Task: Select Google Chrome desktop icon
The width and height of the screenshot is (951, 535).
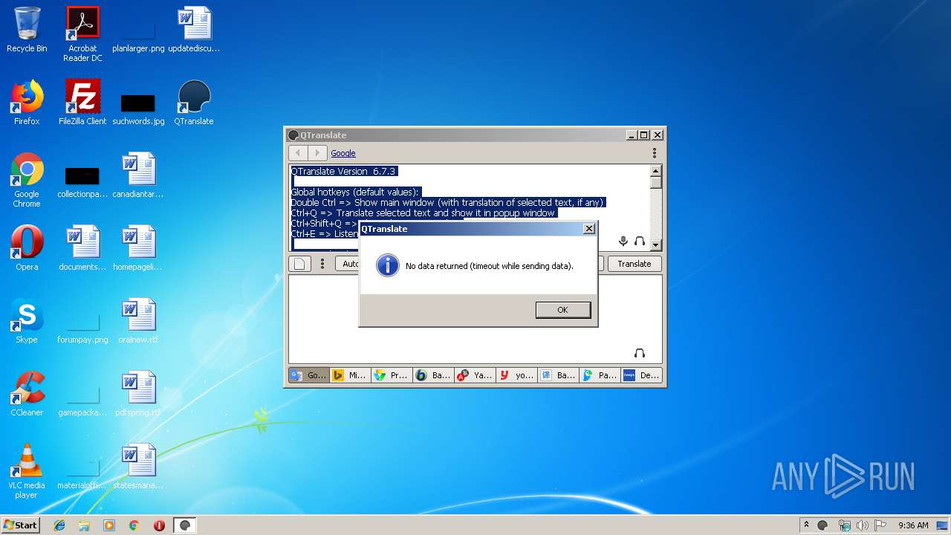Action: (x=27, y=179)
